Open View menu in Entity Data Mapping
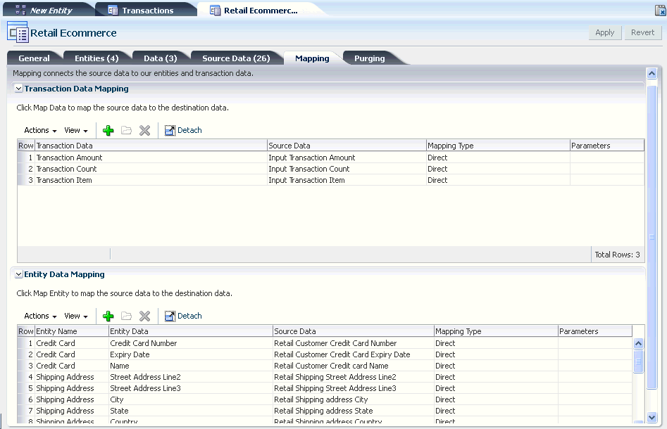The image size is (667, 429). [x=76, y=316]
